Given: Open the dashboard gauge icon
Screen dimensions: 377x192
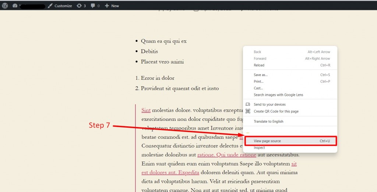Looking at the screenshot, I should pyautogui.click(x=15, y=6).
